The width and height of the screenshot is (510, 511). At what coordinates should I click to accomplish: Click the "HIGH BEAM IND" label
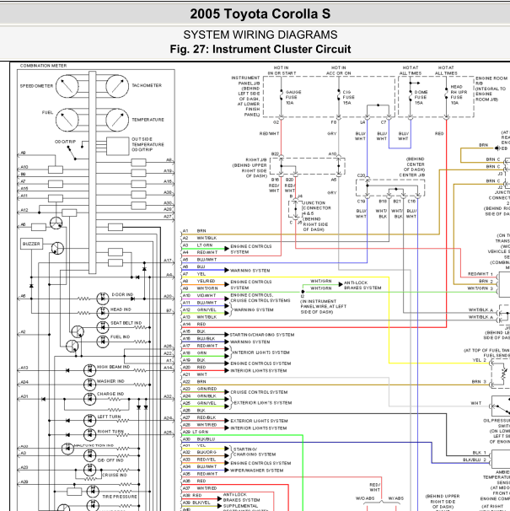point(113,367)
